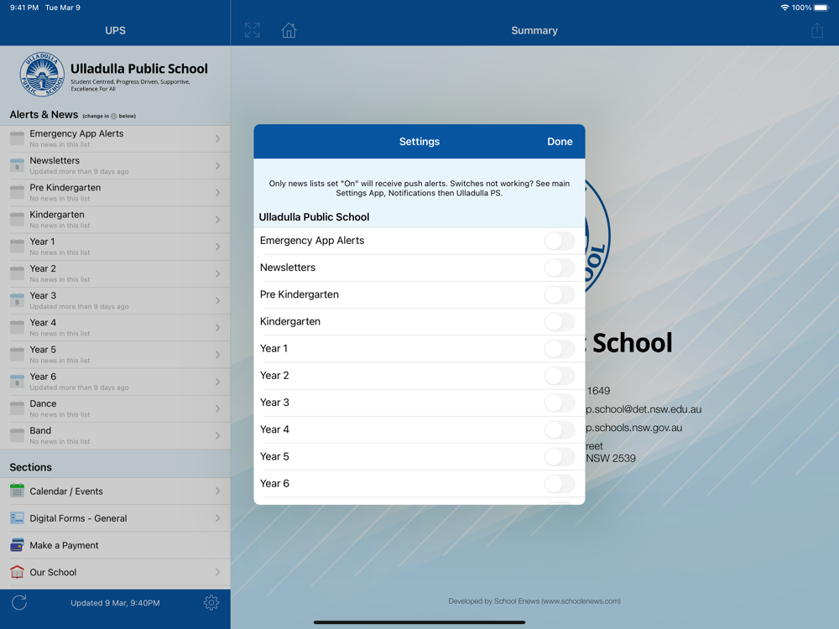Screen dimensions: 839x629
Task: Tap the home indicator bar at the bottom
Action: tap(419, 622)
